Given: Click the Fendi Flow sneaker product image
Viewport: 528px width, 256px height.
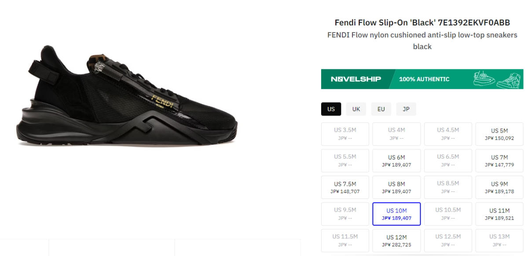Looking at the screenshot, I should pyautogui.click(x=128, y=97).
